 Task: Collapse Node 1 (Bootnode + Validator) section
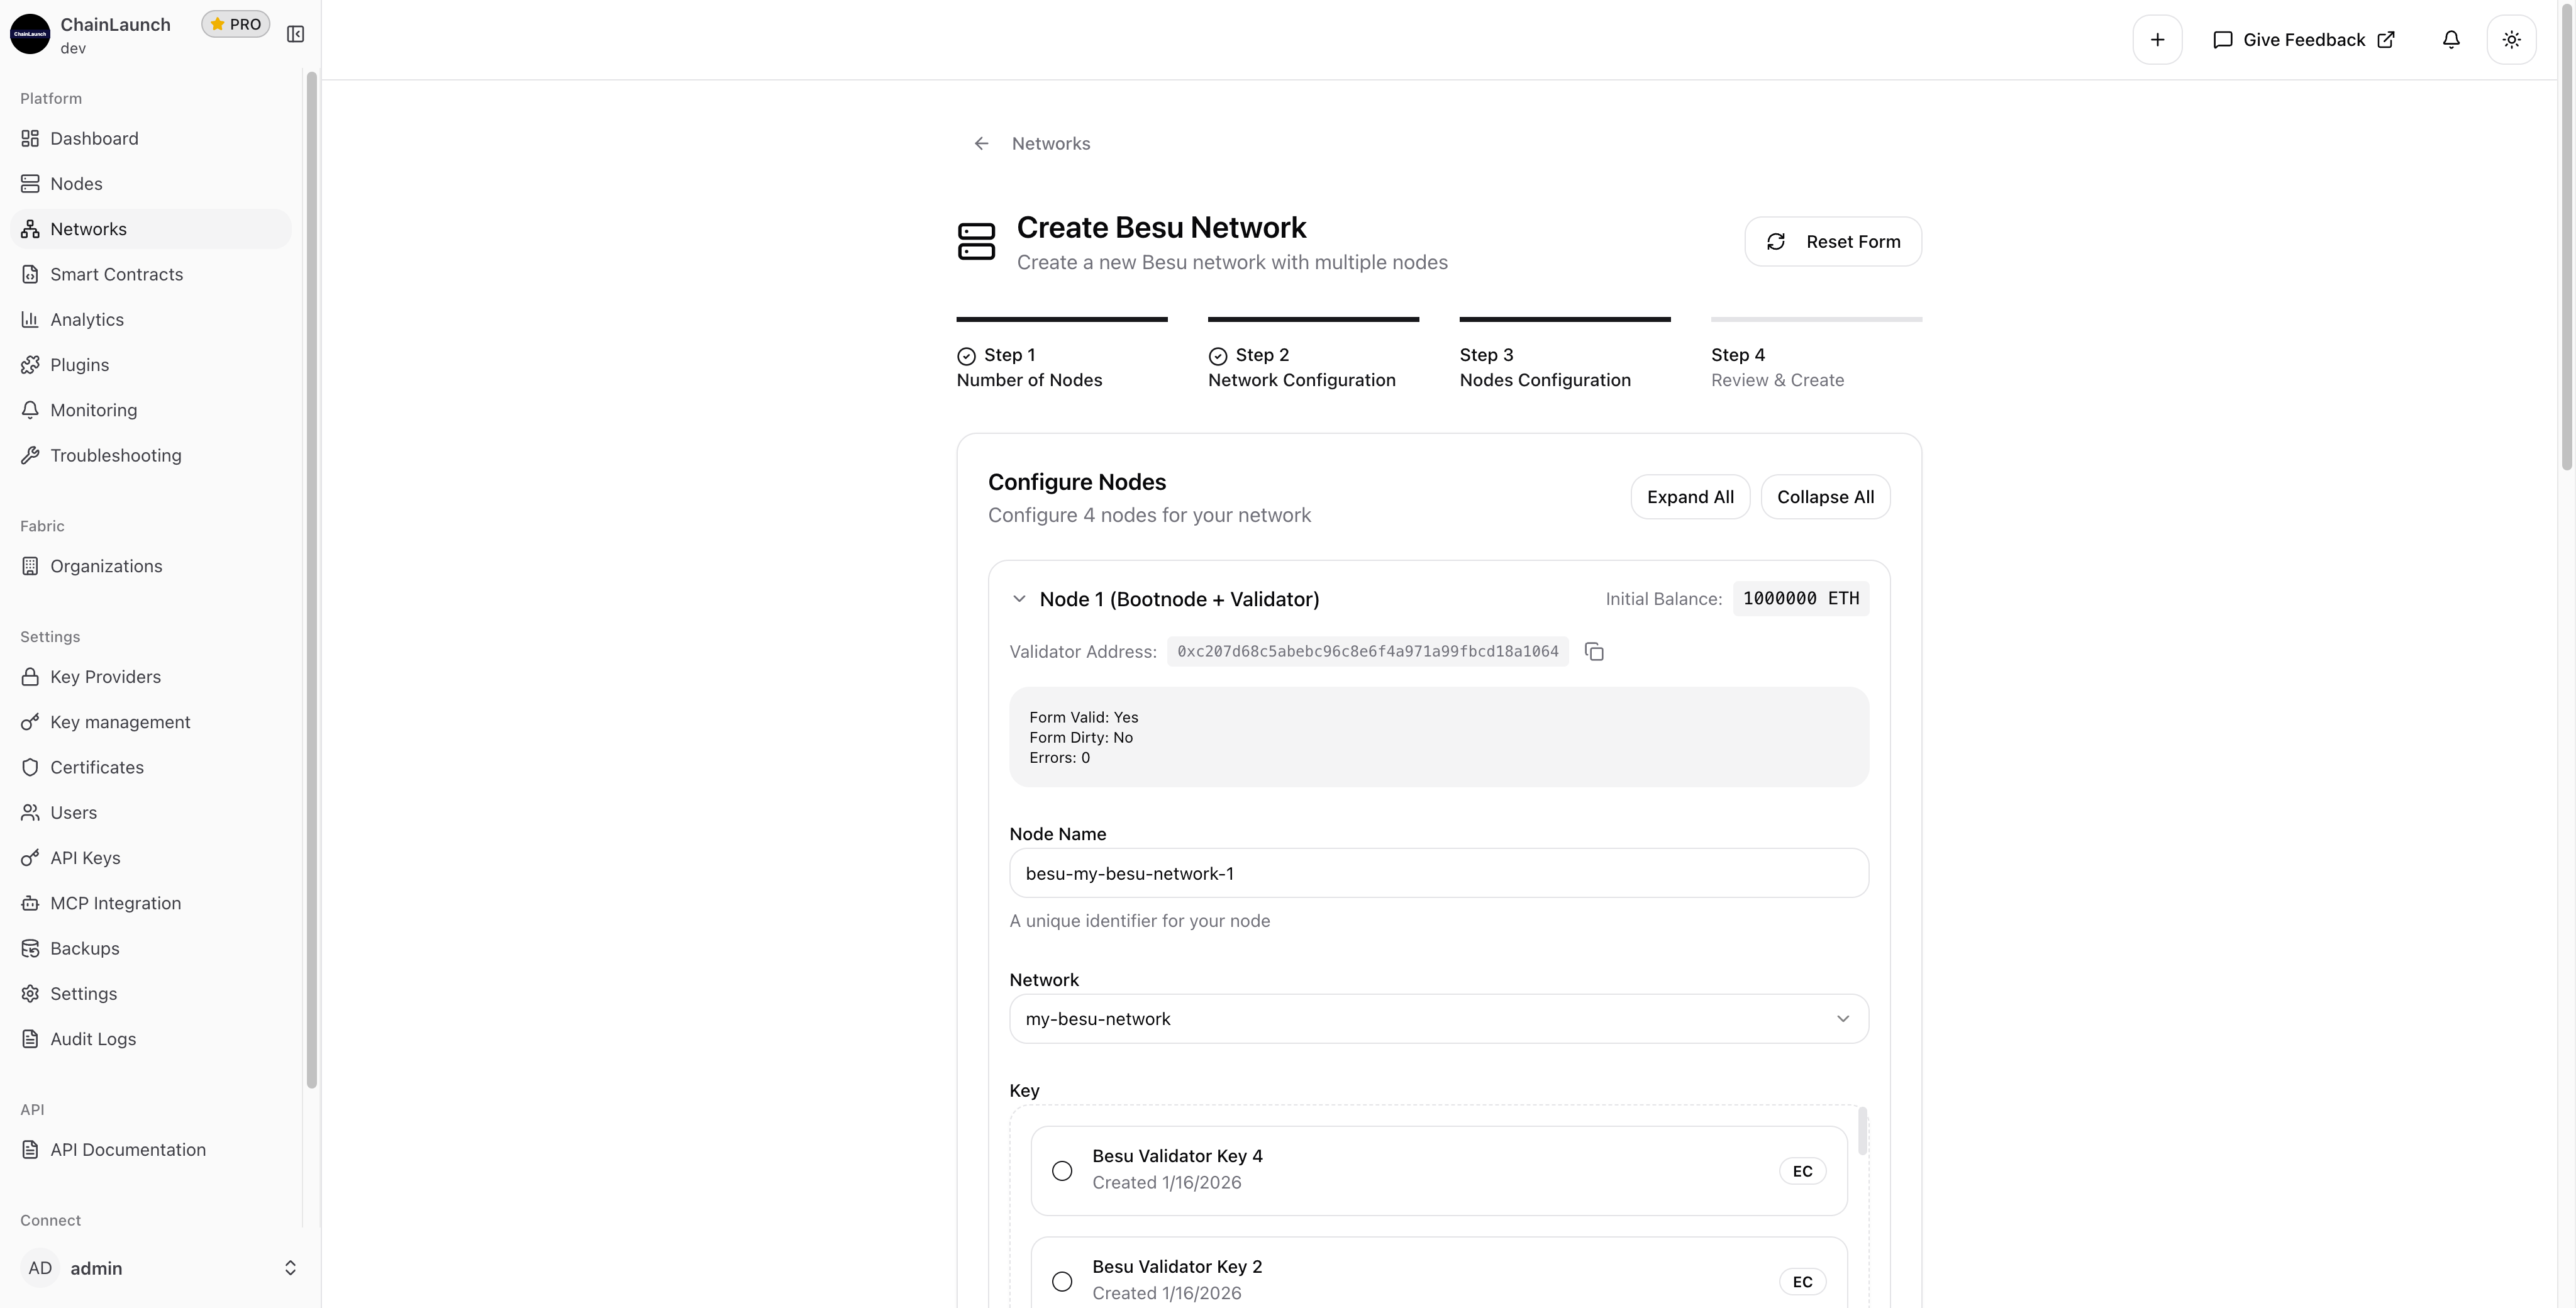(1020, 598)
